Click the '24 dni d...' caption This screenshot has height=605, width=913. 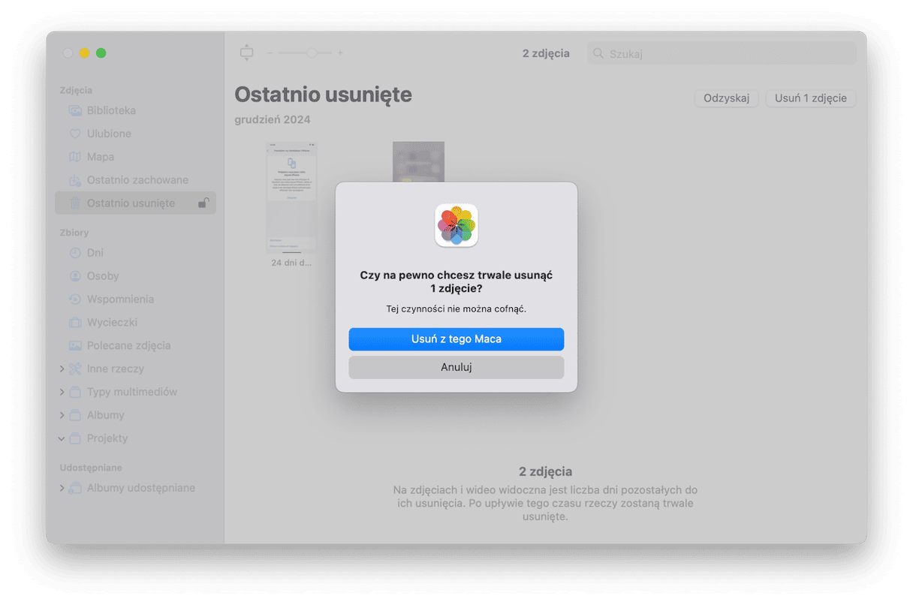(x=291, y=263)
